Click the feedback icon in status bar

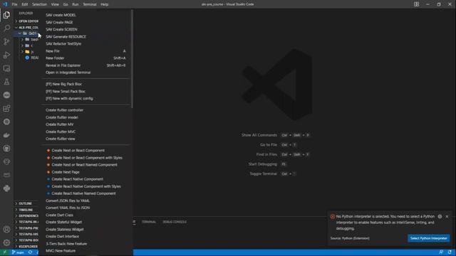(x=441, y=252)
